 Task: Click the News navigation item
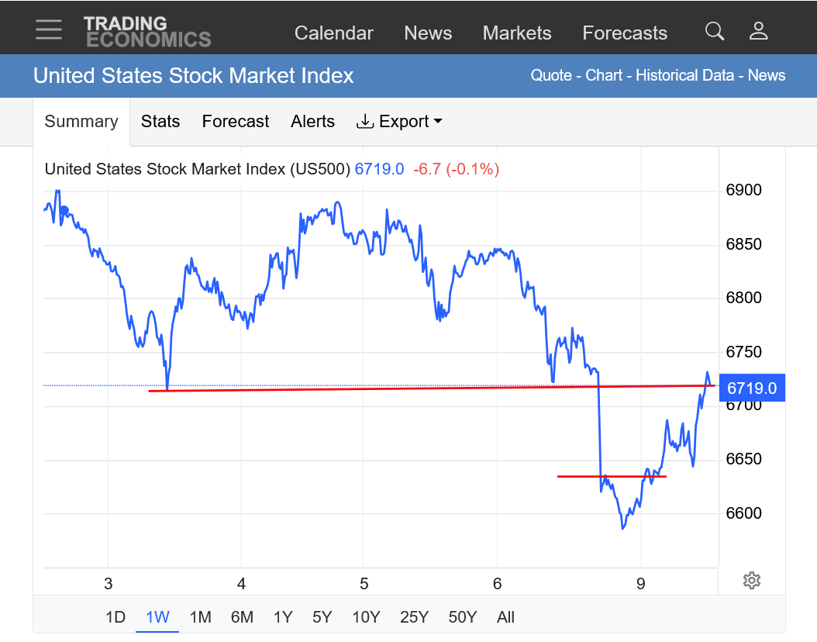(x=428, y=33)
